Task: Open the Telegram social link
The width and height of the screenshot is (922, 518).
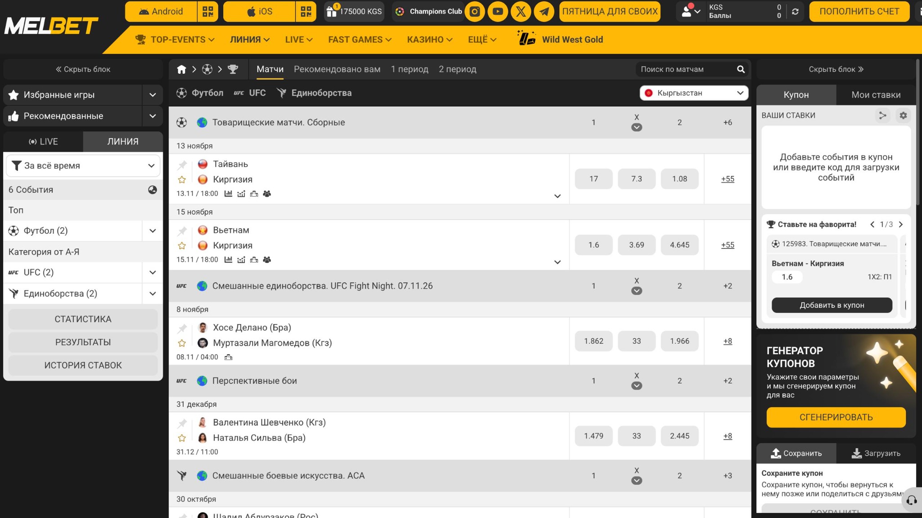Action: click(544, 12)
